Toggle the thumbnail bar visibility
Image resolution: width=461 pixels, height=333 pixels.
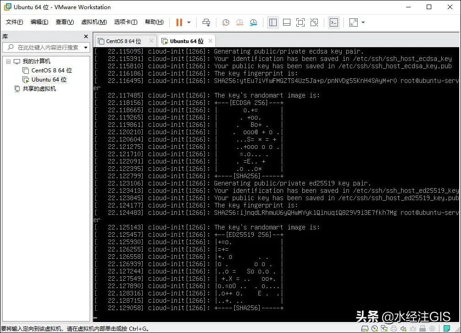(286, 22)
